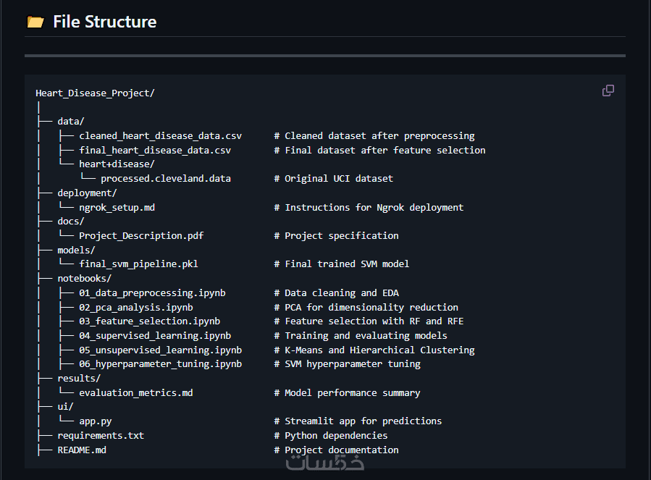Click ngrok_setup.md in the tree
Viewport: 651px width, 480px height.
pyautogui.click(x=117, y=207)
